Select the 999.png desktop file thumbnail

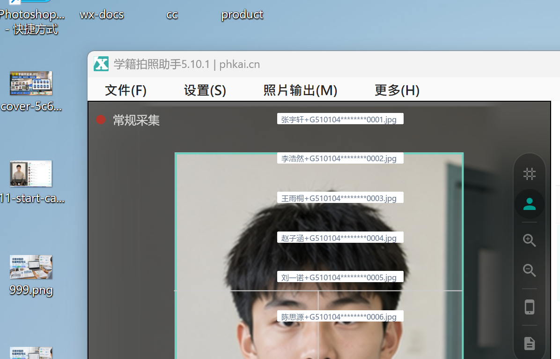pos(31,267)
